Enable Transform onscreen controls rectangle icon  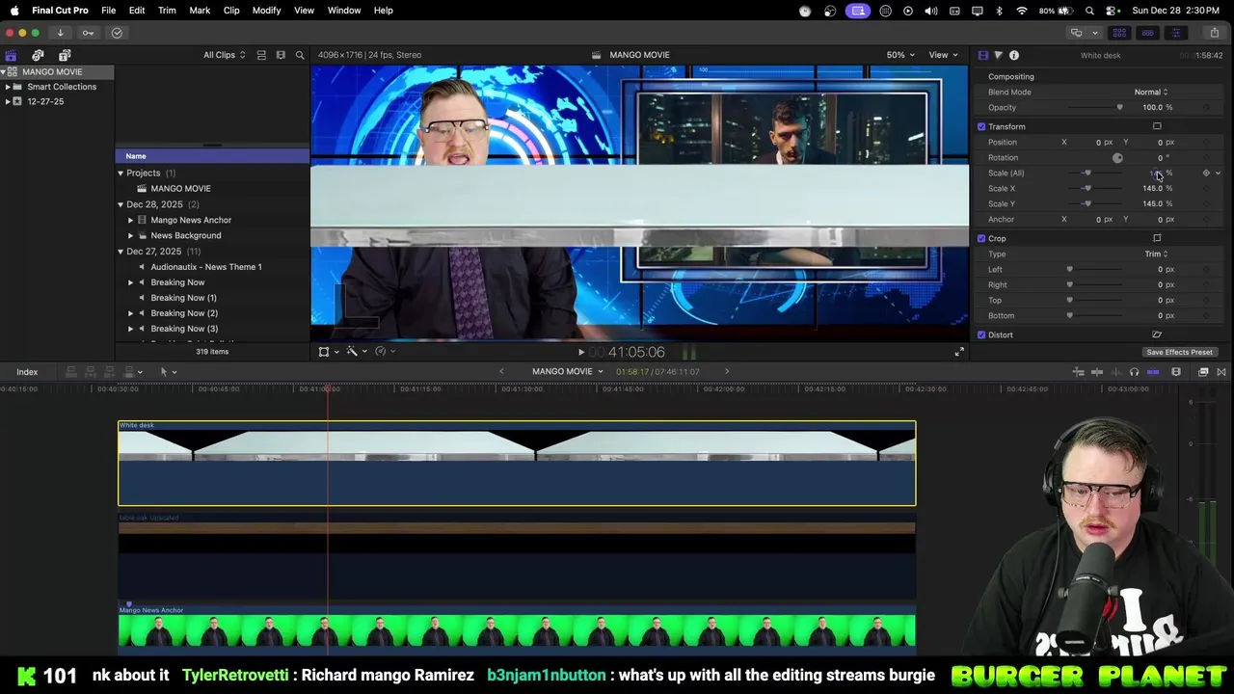coord(1157,126)
